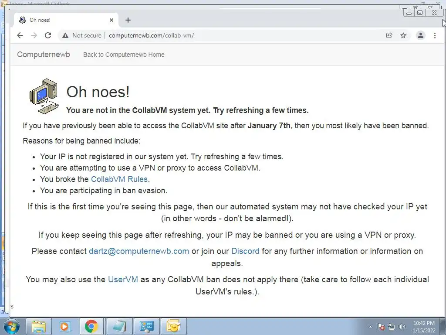Click the Oh noes! heading
The image size is (446, 335).
[x=98, y=92]
